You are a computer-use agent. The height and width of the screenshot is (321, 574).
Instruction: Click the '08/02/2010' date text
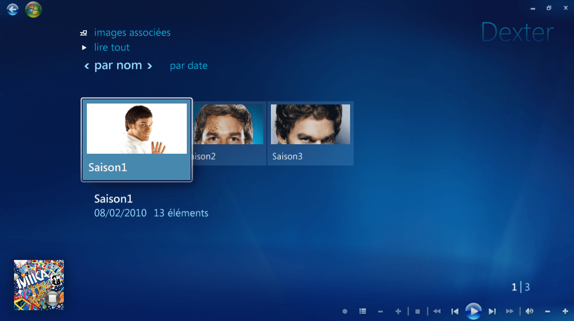tap(120, 213)
